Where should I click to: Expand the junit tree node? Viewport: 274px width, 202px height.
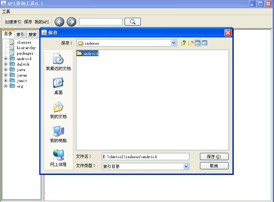coord(6,81)
